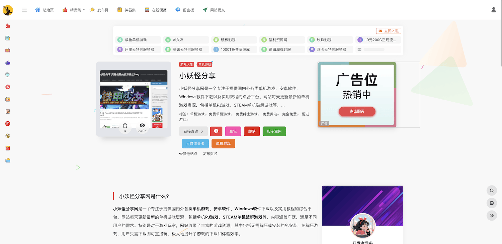Toggle the hamburger sidebar menu
The image size is (502, 244).
24,10
